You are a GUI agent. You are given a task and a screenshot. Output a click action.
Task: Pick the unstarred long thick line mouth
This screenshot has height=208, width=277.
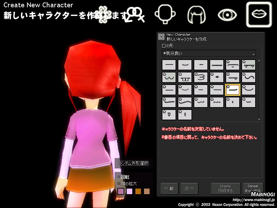[217, 65]
